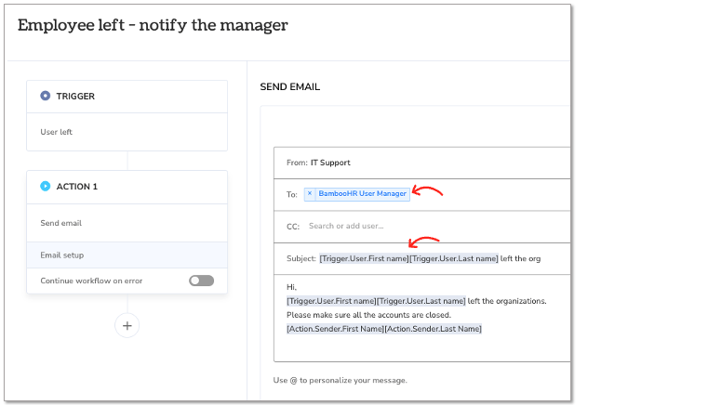The width and height of the screenshot is (708, 405).
Task: Add a new step with plus button
Action: (x=127, y=326)
